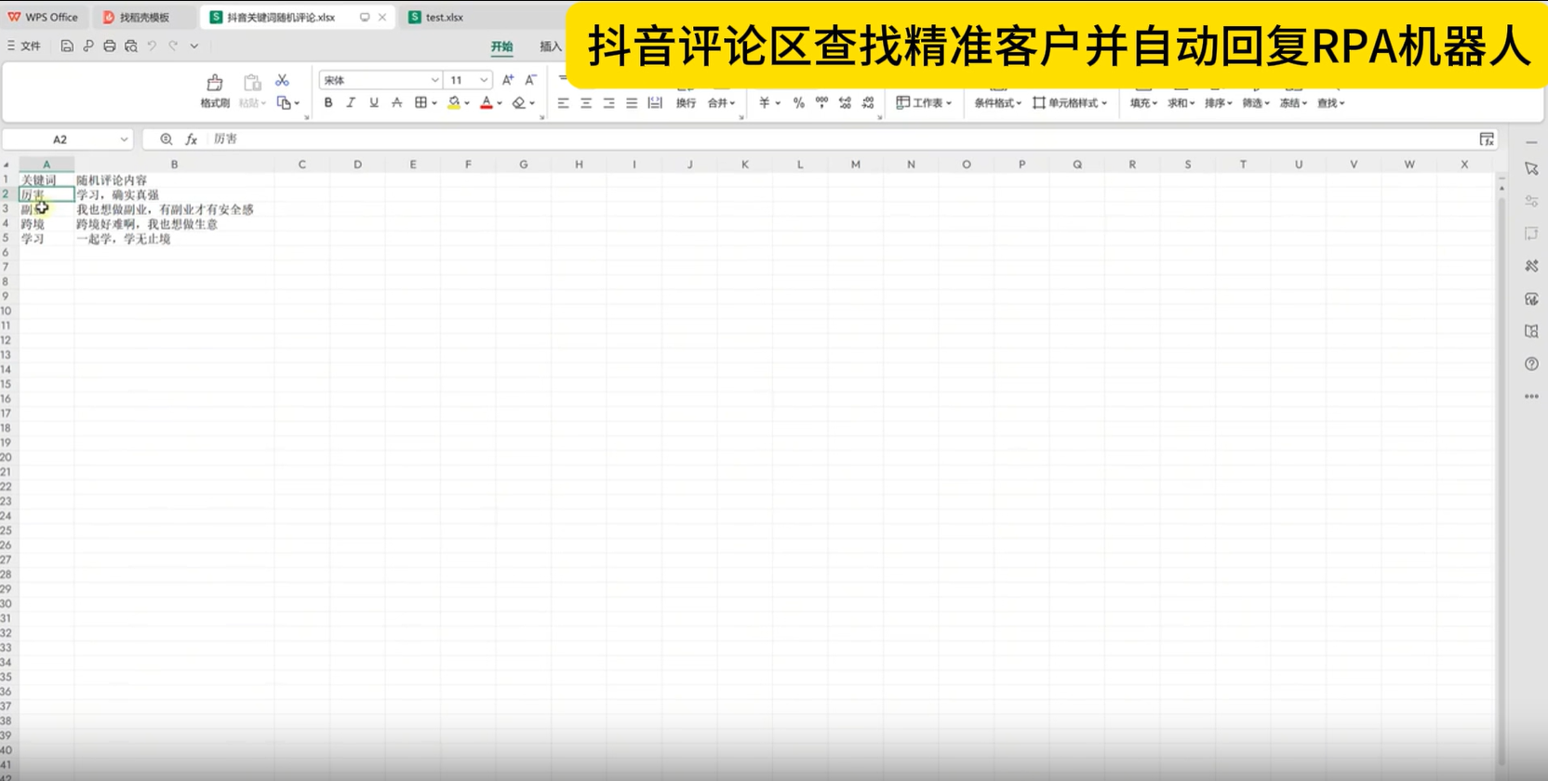Open the Freeze (冻结) dropdown

(x=1293, y=103)
